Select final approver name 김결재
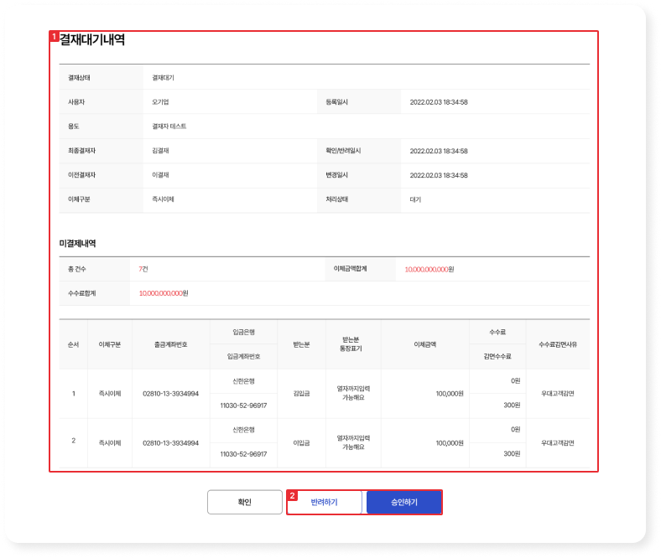661x558 pixels. coord(160,151)
